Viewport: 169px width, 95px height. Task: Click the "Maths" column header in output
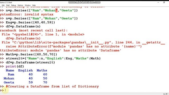pos(42,70)
